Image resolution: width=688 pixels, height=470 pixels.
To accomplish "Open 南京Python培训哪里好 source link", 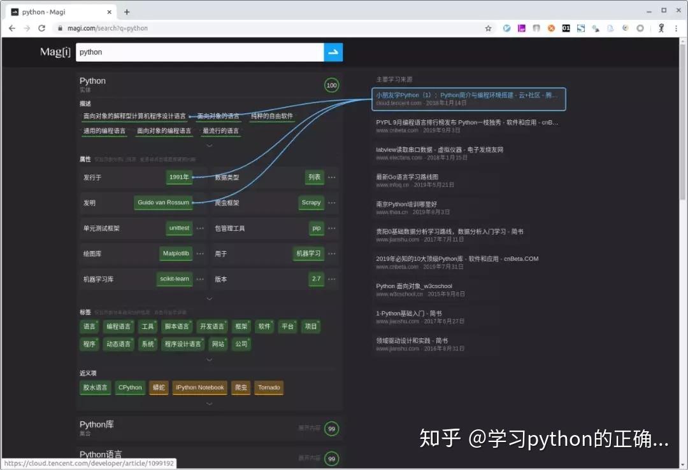I will pyautogui.click(x=406, y=204).
